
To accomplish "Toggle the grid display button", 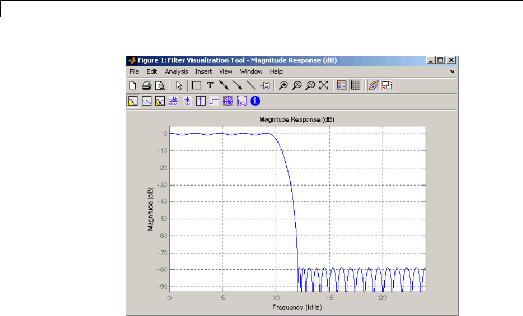I will pyautogui.click(x=355, y=85).
